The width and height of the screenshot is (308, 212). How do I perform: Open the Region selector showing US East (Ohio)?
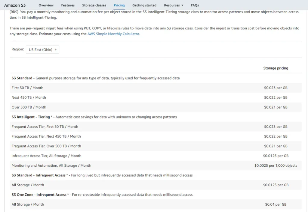tap(42, 50)
